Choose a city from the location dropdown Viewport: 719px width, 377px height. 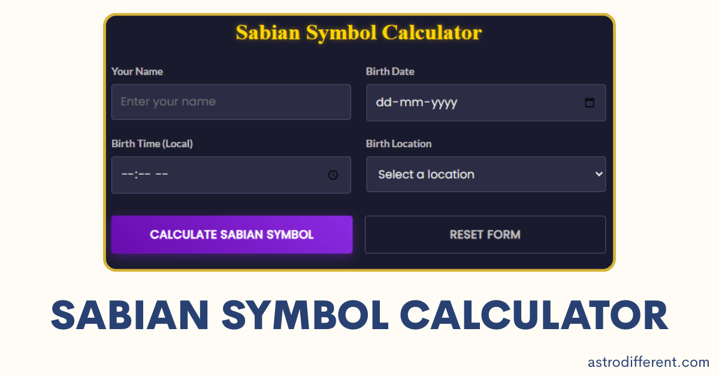(x=485, y=174)
